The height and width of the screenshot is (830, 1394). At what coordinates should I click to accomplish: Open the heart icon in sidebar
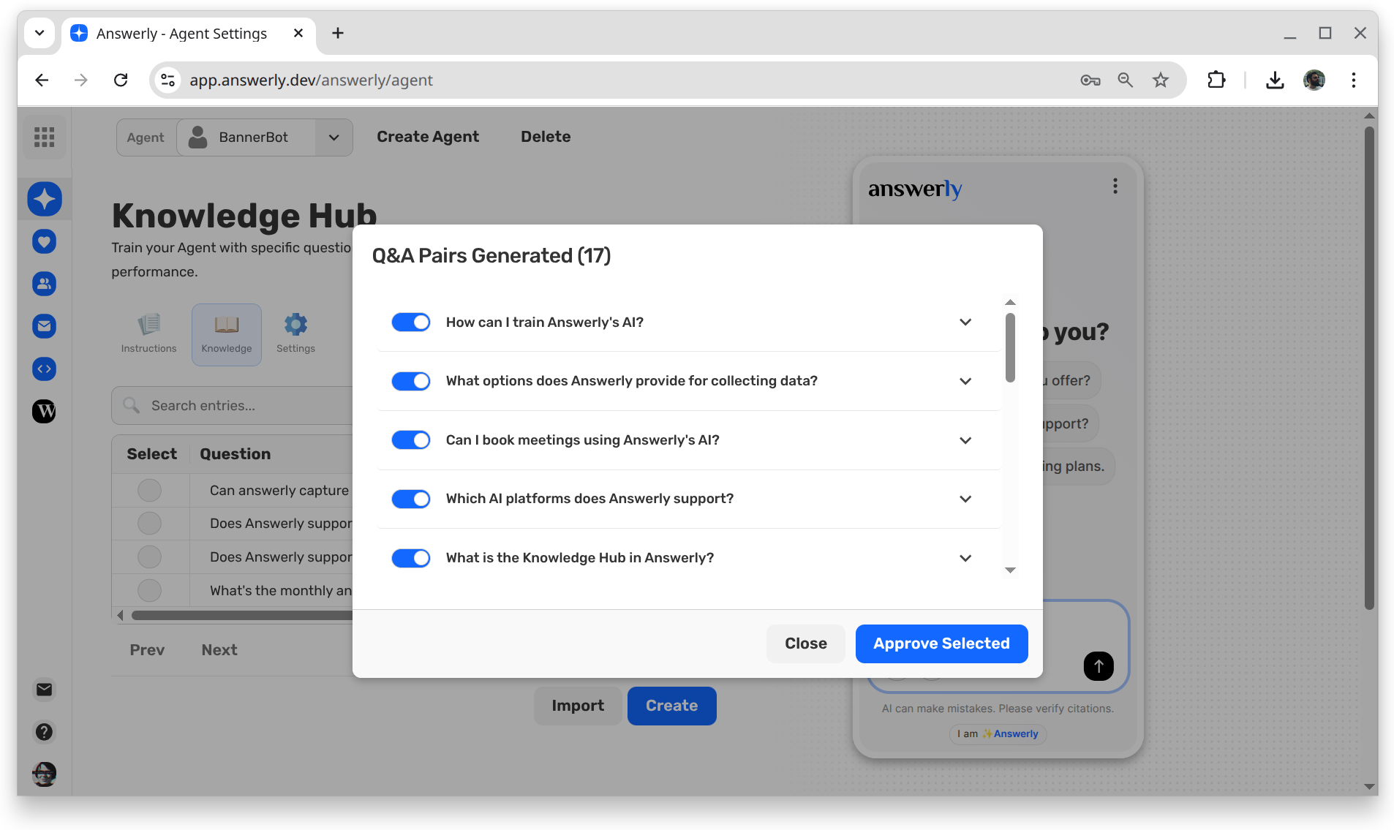45,241
